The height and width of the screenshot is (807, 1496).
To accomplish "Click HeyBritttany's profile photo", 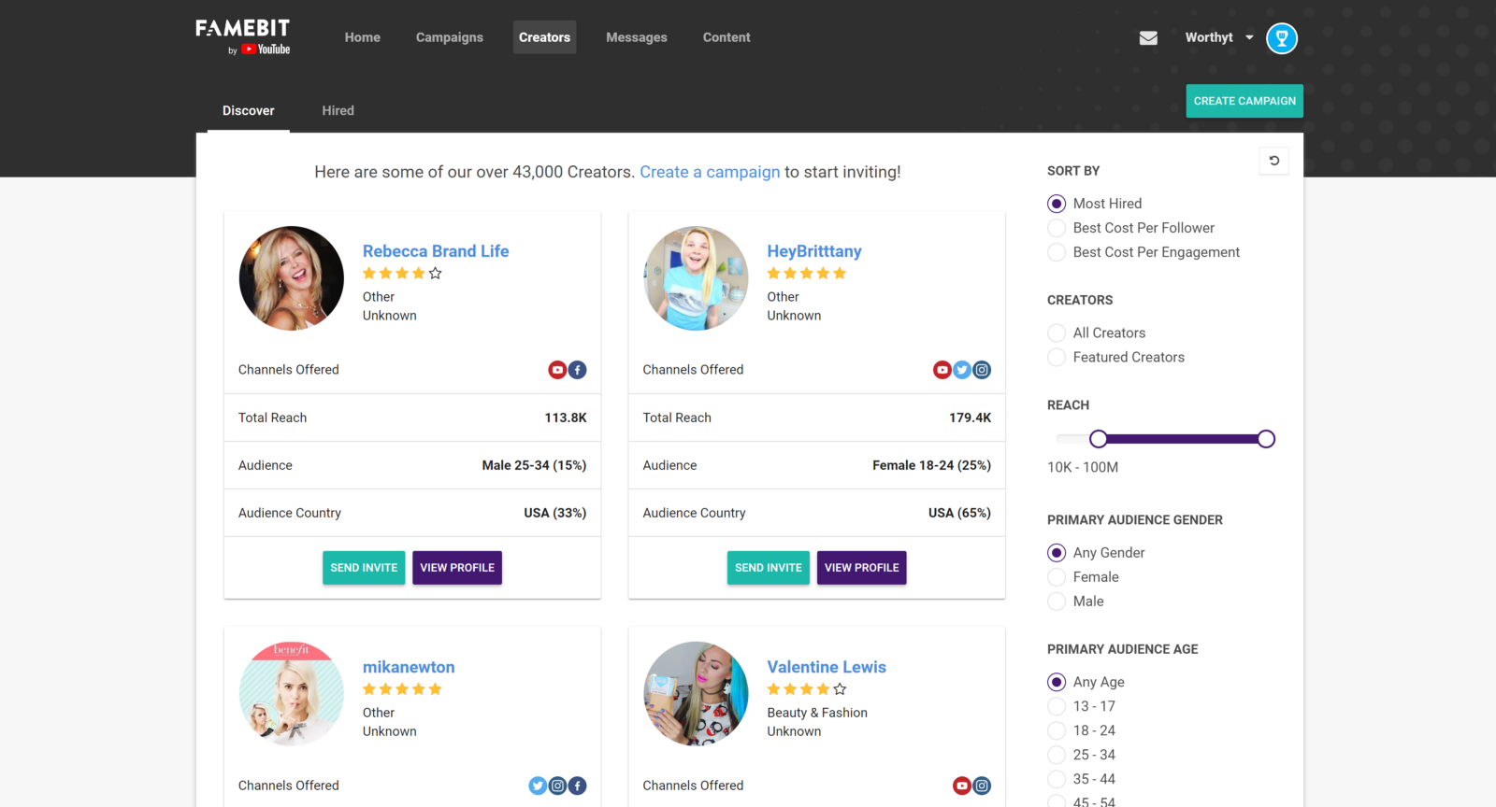I will [x=697, y=278].
